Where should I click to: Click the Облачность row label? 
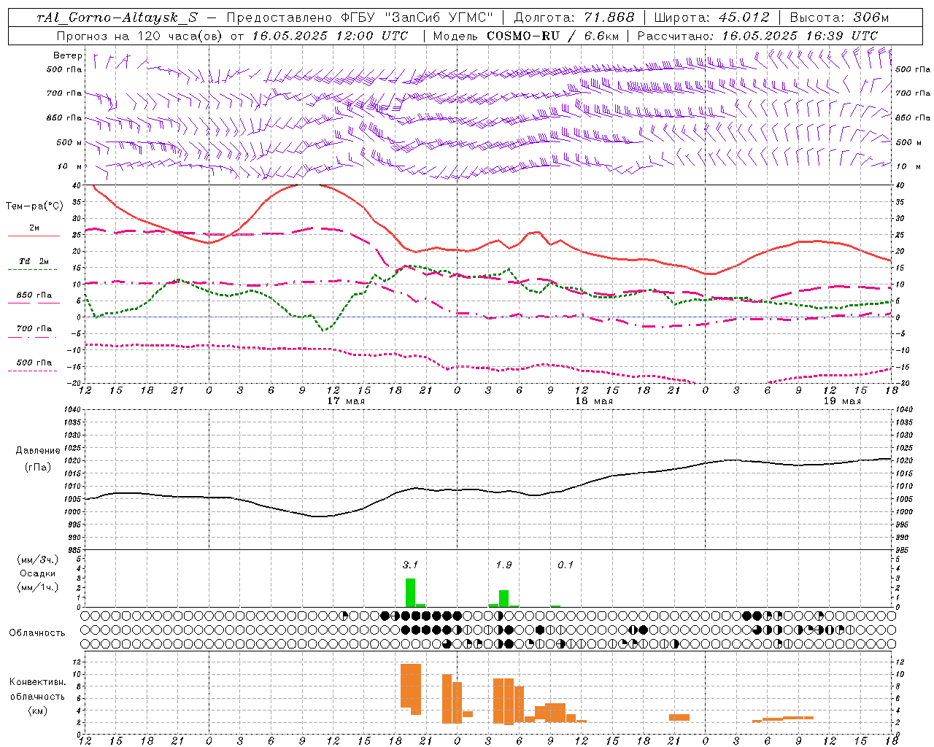coord(37,633)
